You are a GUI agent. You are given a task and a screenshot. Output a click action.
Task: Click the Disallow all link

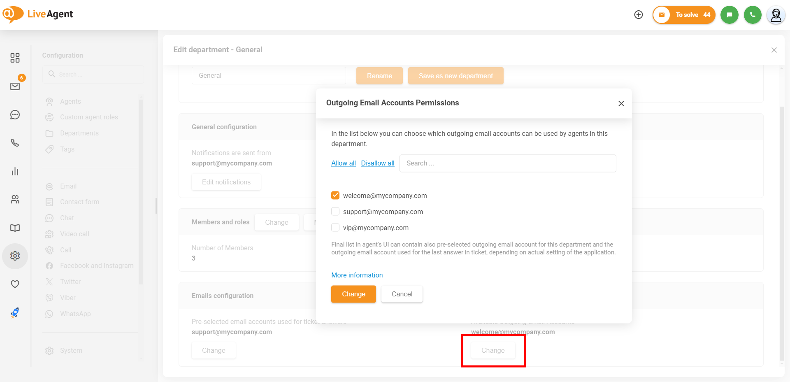(377, 163)
